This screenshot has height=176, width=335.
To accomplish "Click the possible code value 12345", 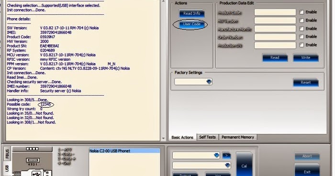I will [46, 104].
